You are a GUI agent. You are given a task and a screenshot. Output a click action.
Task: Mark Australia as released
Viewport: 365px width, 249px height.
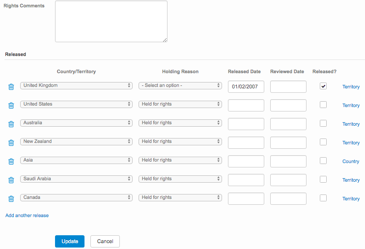[323, 123]
